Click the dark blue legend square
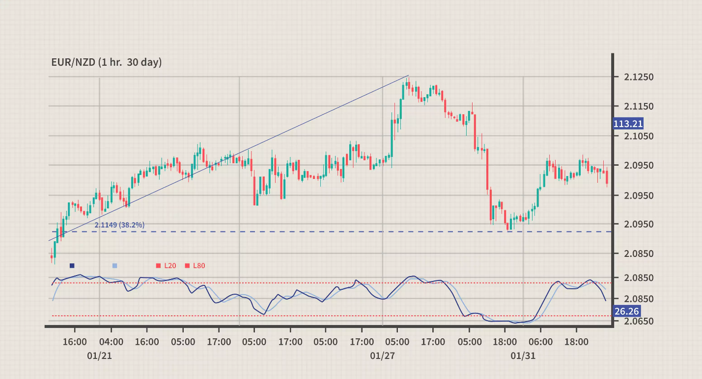The image size is (702, 379). pos(72,266)
